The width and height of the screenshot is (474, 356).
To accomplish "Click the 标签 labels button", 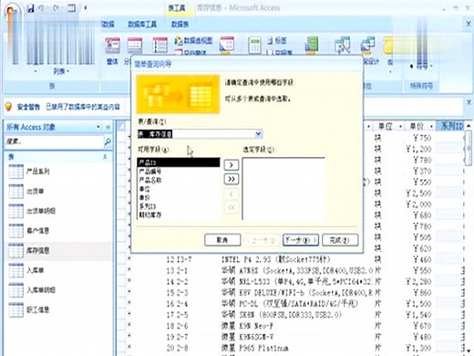I will click(277, 40).
